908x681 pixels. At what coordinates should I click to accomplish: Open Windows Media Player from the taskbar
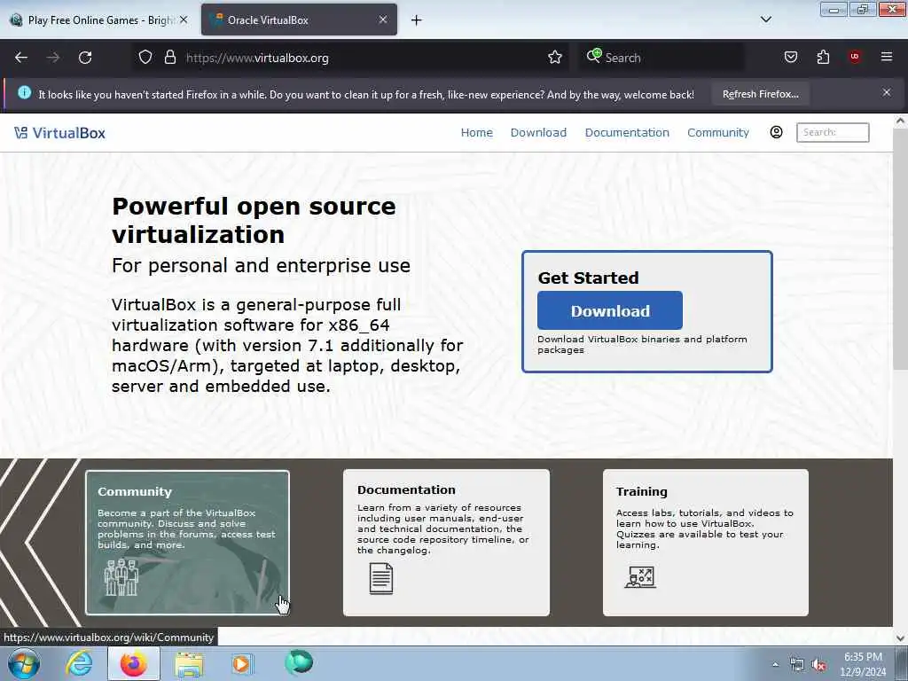tap(241, 663)
